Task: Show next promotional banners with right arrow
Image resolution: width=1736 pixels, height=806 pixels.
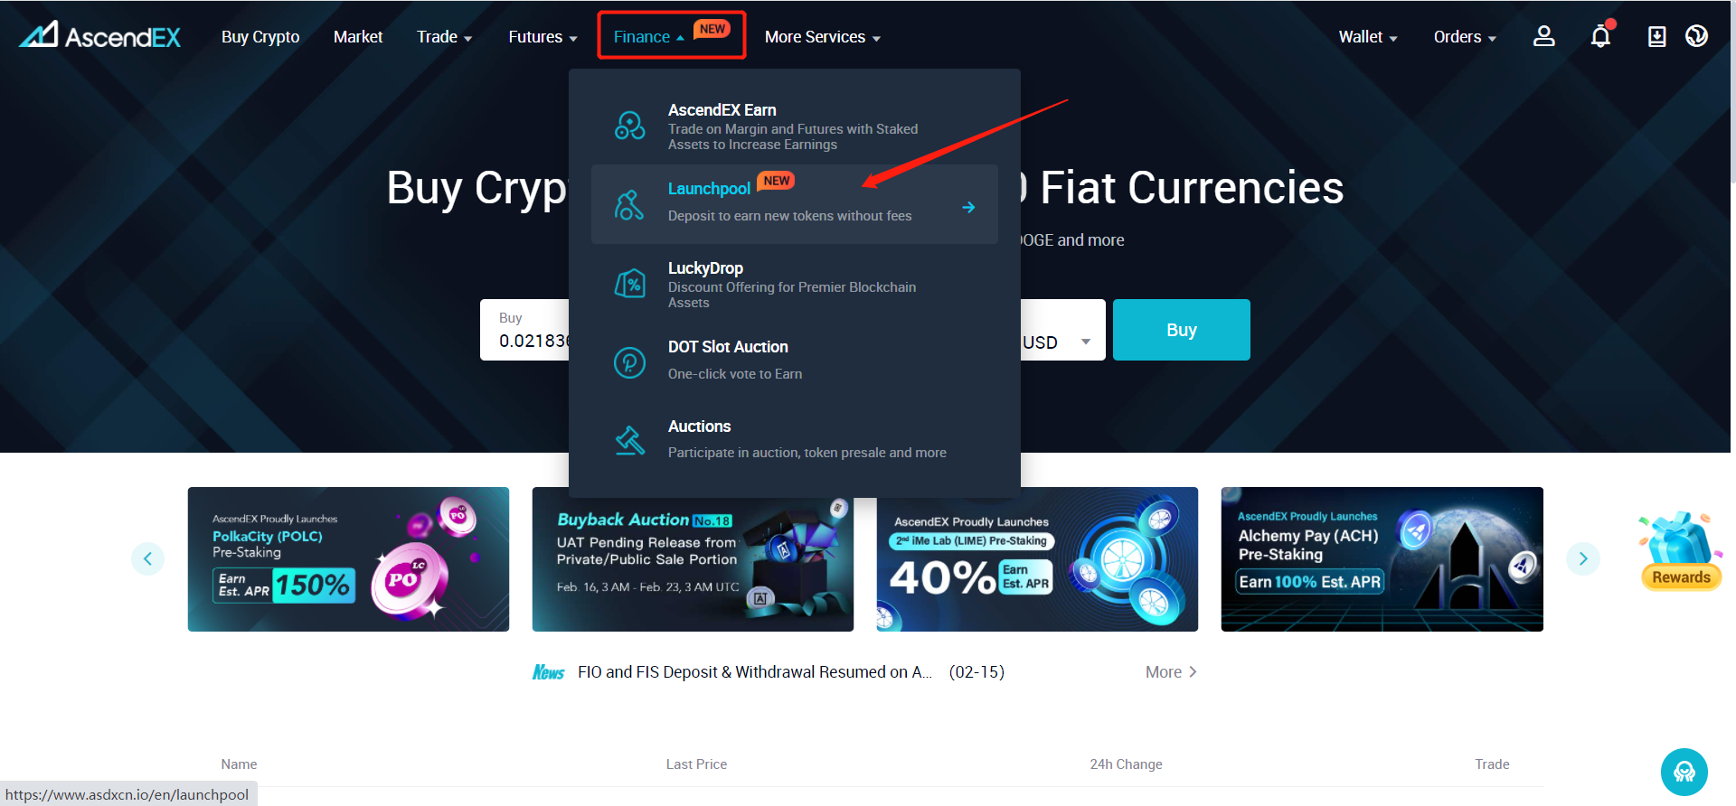Action: [1583, 558]
